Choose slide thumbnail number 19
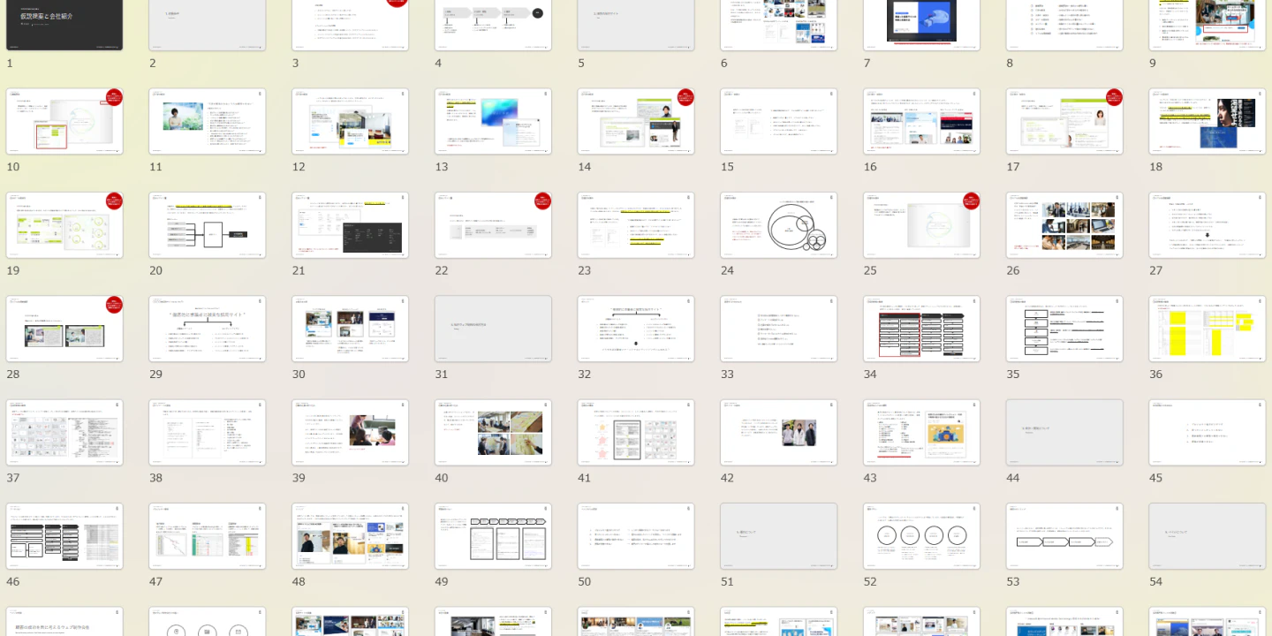This screenshot has height=636, width=1272. pyautogui.click(x=64, y=225)
